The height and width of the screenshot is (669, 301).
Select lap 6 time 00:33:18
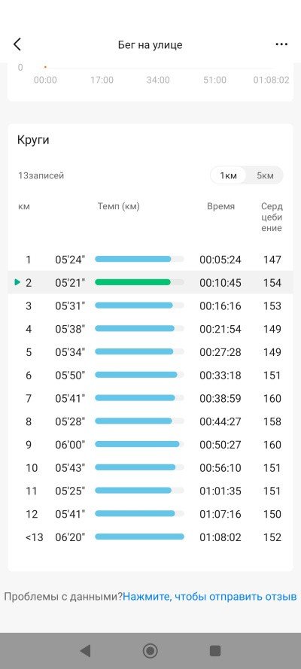(220, 376)
